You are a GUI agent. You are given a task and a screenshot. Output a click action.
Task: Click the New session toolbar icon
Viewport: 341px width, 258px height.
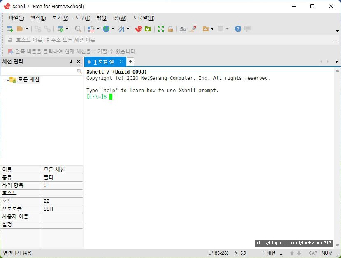[x=10, y=29]
